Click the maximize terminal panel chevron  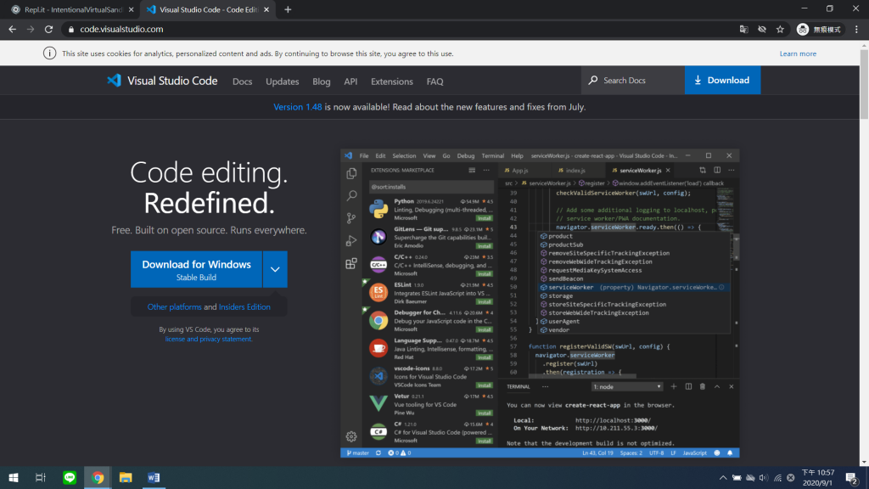click(x=716, y=386)
